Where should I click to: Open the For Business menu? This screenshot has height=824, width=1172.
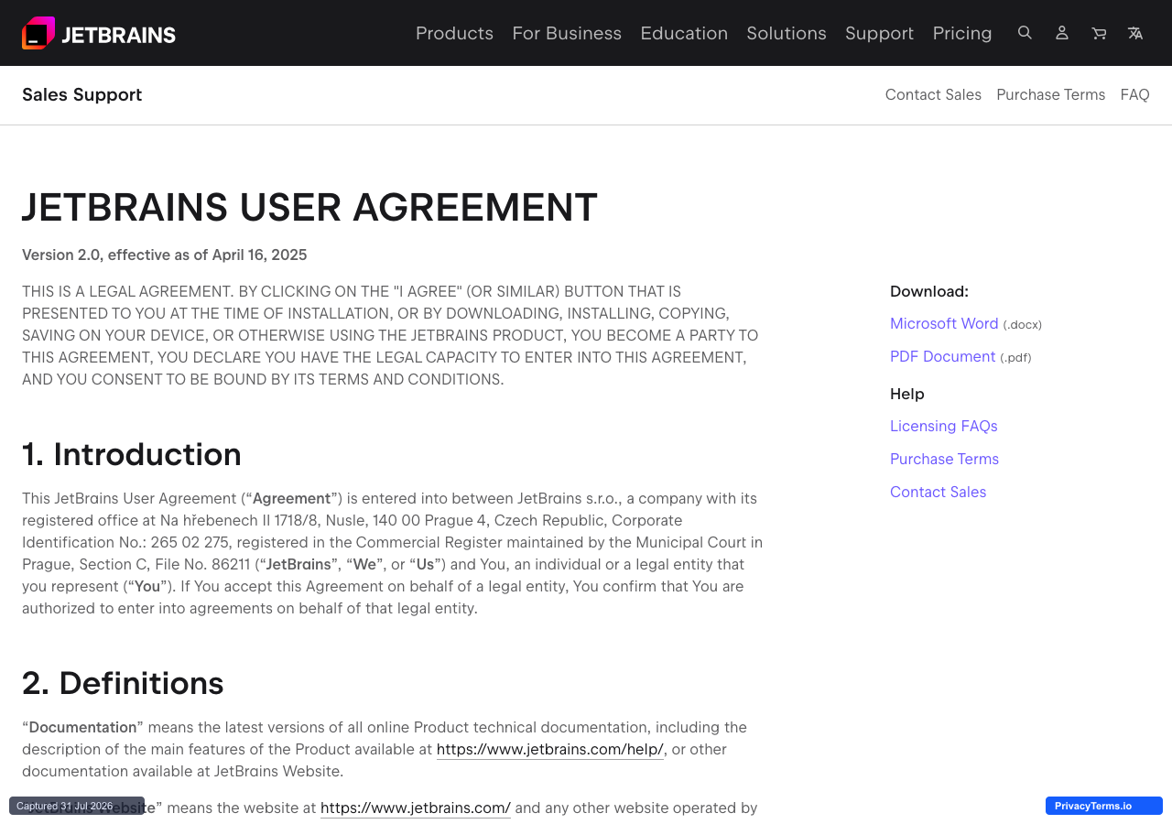pos(567,33)
